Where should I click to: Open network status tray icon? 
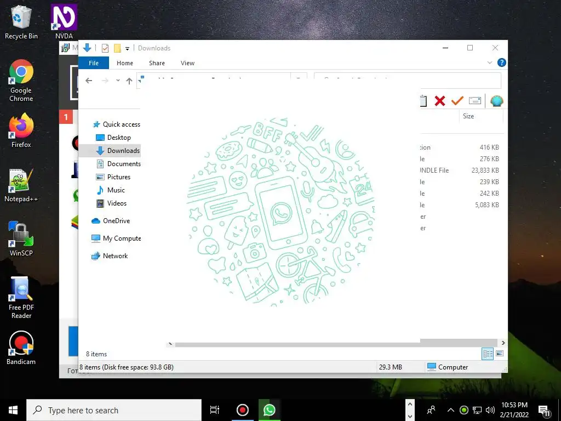coord(477,410)
